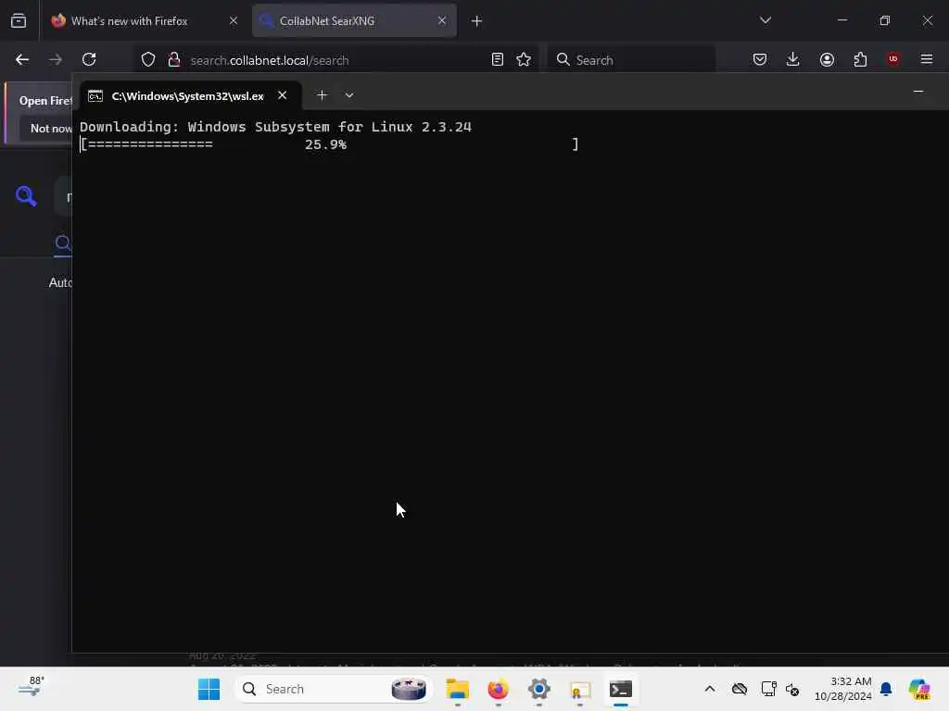The image size is (949, 711).
Task: Open Firefox recent browsing view icon
Action: click(19, 21)
